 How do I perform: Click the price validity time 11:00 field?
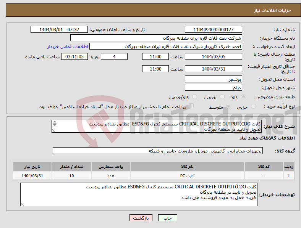(155, 69)
